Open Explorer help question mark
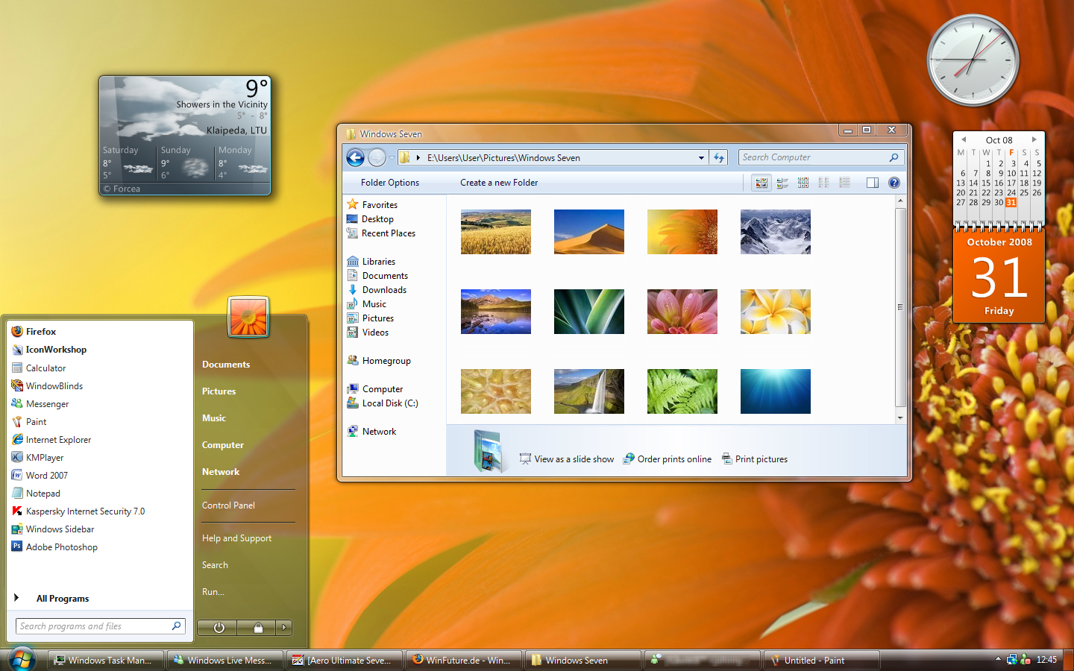This screenshot has width=1074, height=671. coord(894,183)
